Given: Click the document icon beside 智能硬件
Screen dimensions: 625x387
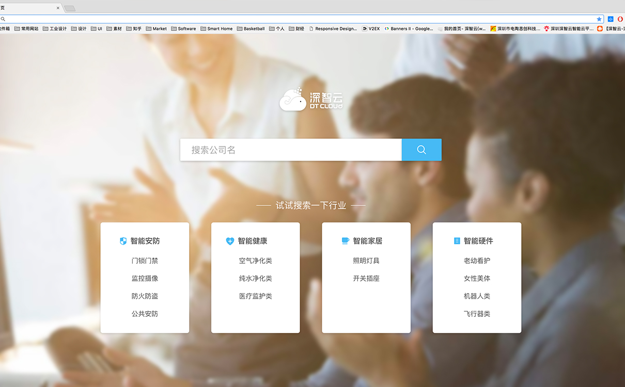Looking at the screenshot, I should coord(457,241).
